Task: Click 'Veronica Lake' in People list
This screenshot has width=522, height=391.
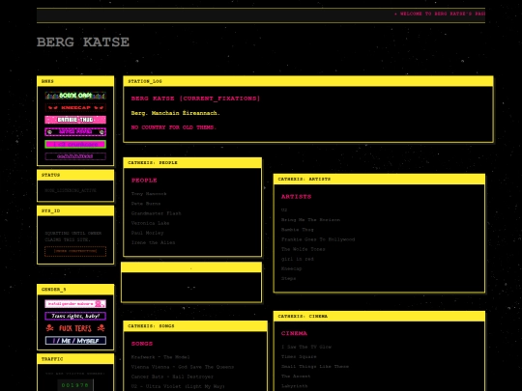Action: [150, 223]
